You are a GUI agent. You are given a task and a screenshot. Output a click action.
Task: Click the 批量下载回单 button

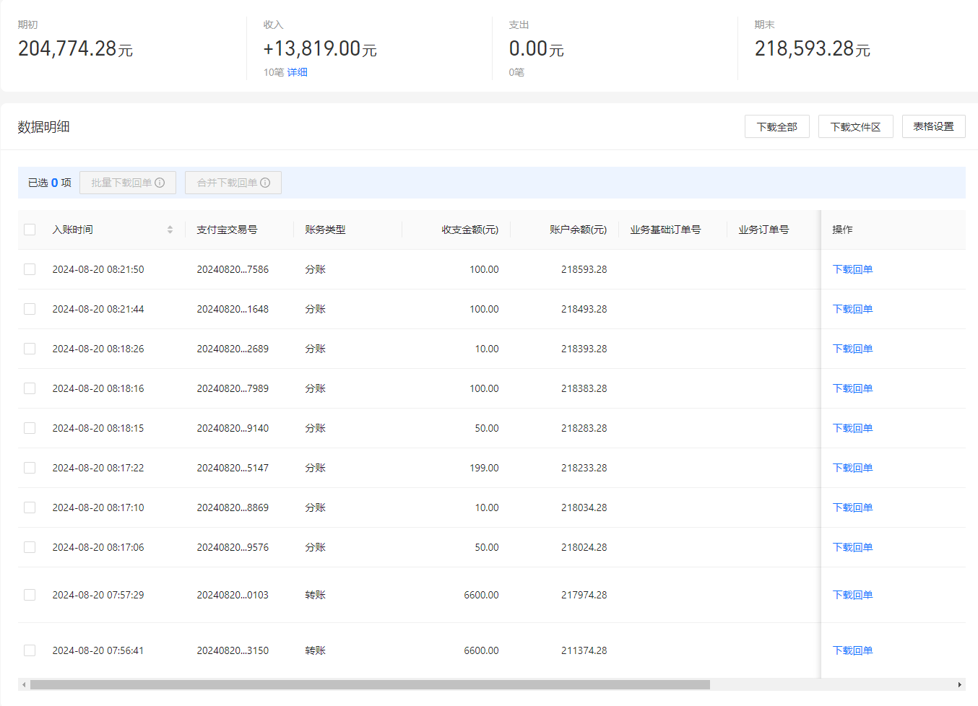[128, 183]
